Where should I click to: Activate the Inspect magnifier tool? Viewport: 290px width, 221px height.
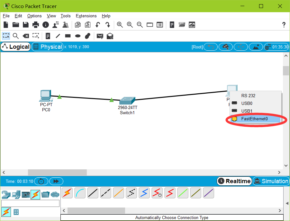tap(16, 36)
